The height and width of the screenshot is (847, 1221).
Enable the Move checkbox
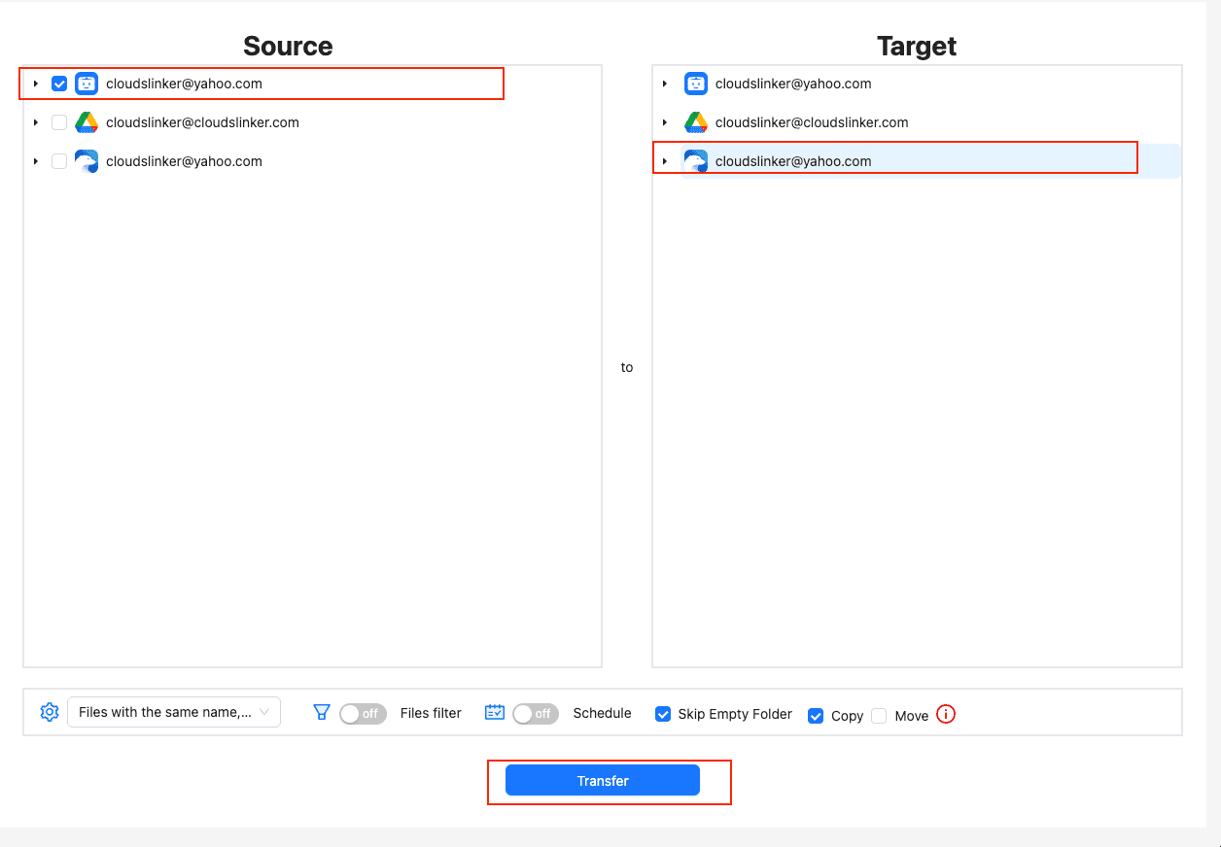879,716
